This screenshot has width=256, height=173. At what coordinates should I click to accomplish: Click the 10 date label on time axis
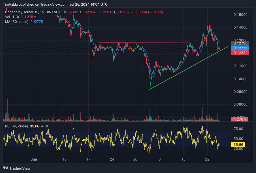point(65,159)
